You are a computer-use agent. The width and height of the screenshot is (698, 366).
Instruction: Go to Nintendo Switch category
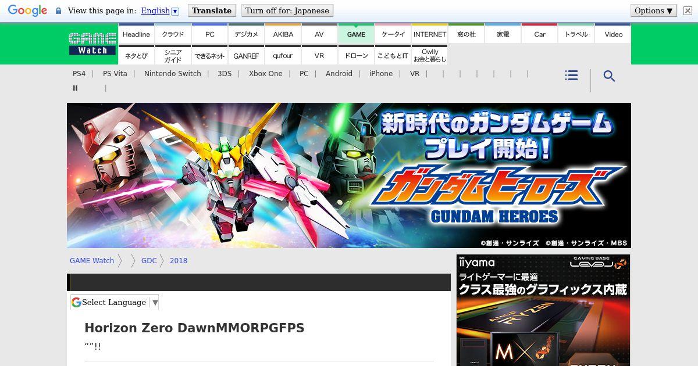[173, 74]
